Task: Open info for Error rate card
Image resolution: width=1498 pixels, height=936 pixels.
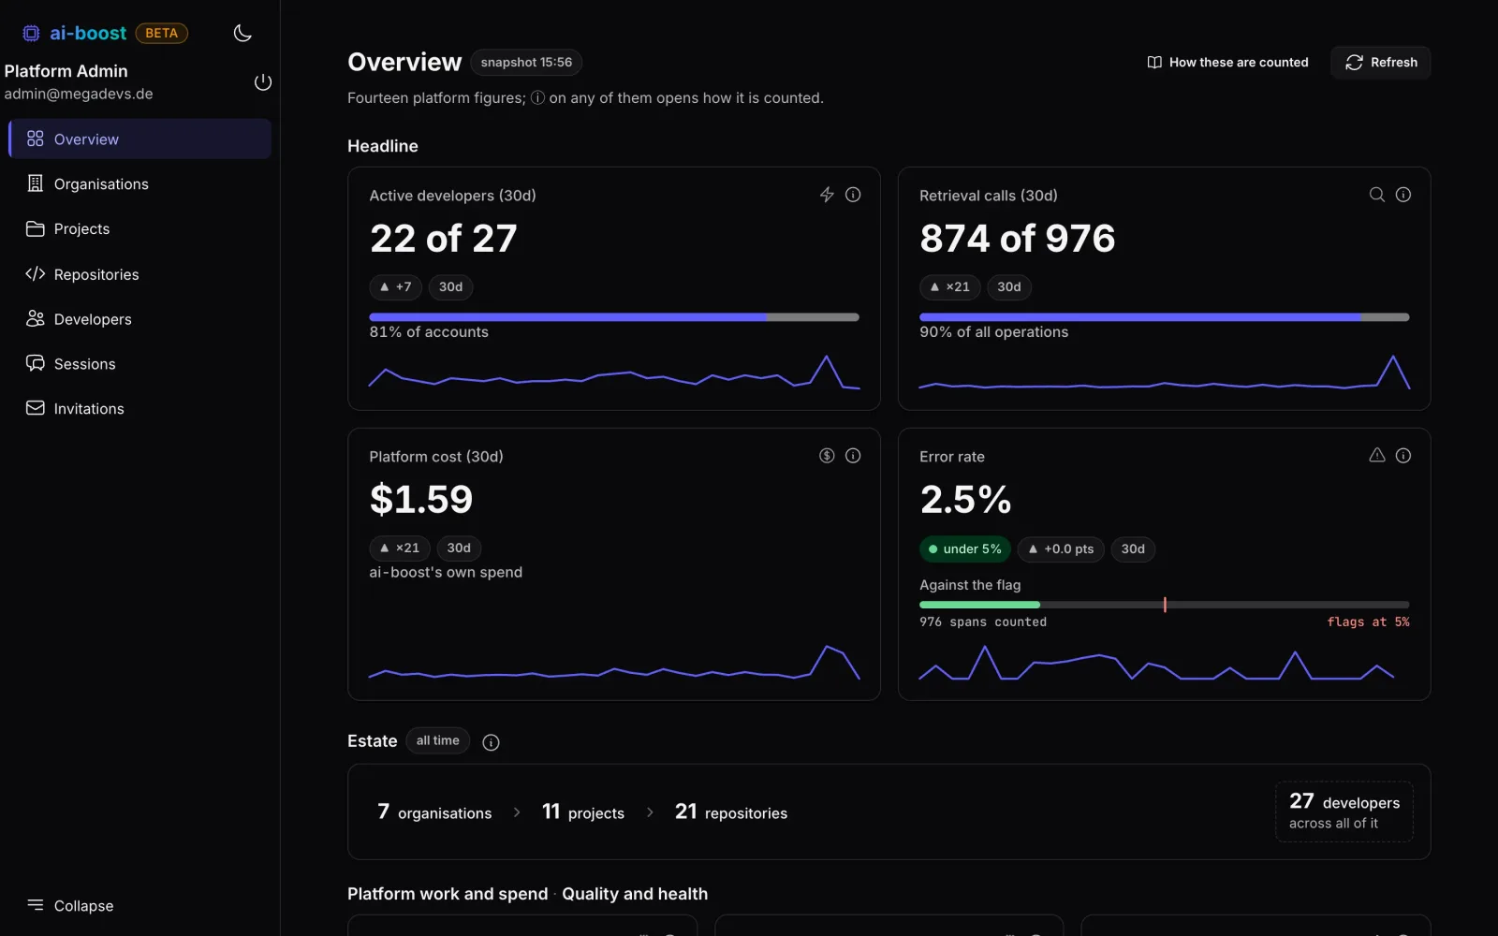Action: (x=1403, y=456)
